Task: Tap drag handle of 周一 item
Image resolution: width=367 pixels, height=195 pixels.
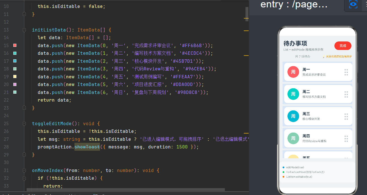Action: 346,72
